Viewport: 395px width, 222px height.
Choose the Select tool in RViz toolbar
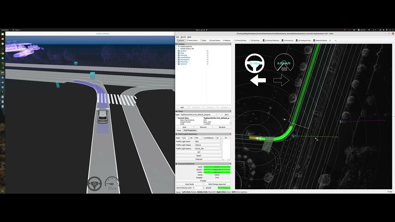coord(203,40)
